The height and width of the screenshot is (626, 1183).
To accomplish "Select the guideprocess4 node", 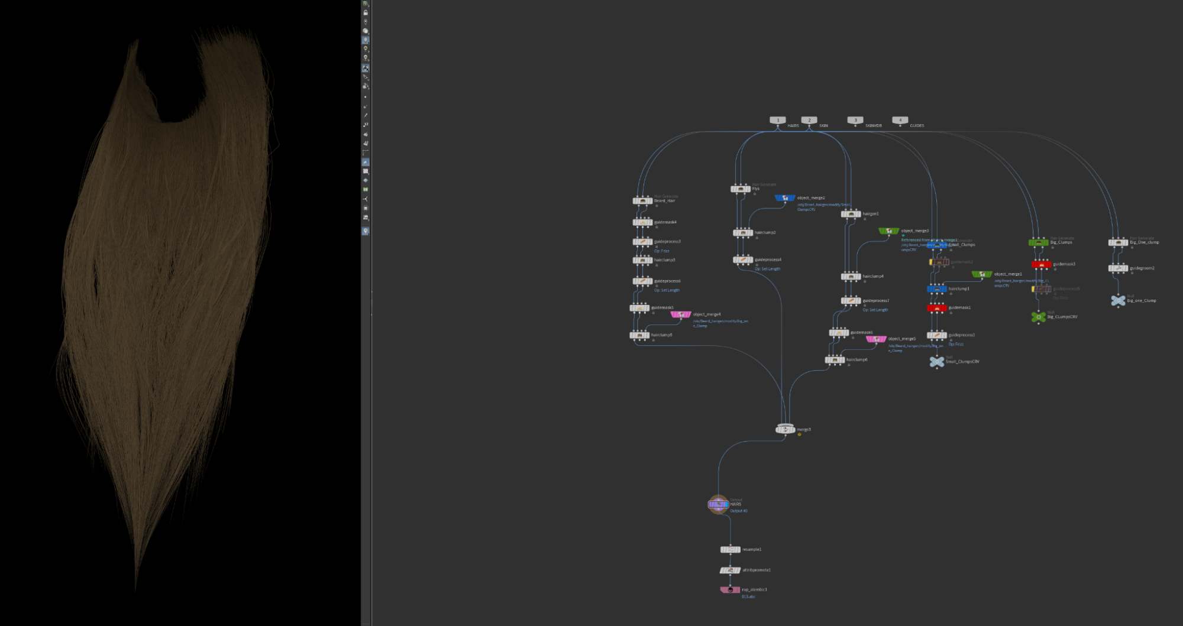I will click(x=743, y=260).
